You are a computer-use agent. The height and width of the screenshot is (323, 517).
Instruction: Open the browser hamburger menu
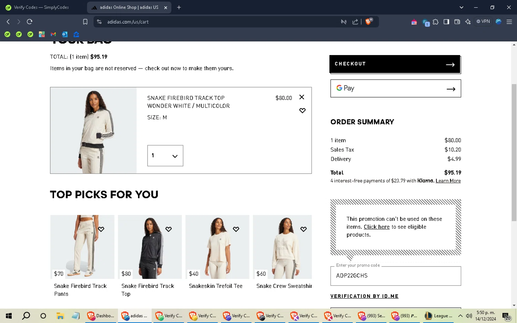[509, 22]
